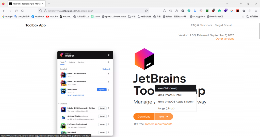Bookmark this page with the star icon
Viewport: 260px width, 137px height.
(x=146, y=11)
